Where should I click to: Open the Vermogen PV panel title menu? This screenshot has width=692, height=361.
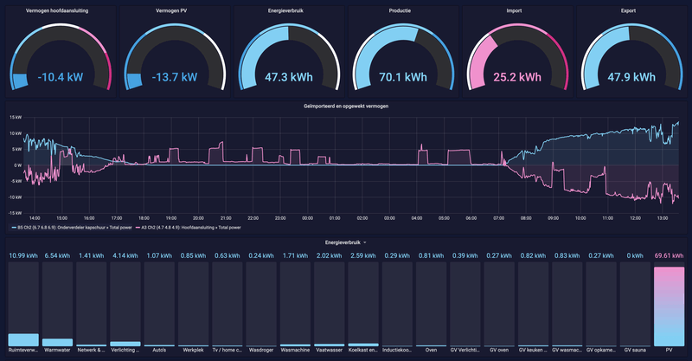[x=171, y=10]
